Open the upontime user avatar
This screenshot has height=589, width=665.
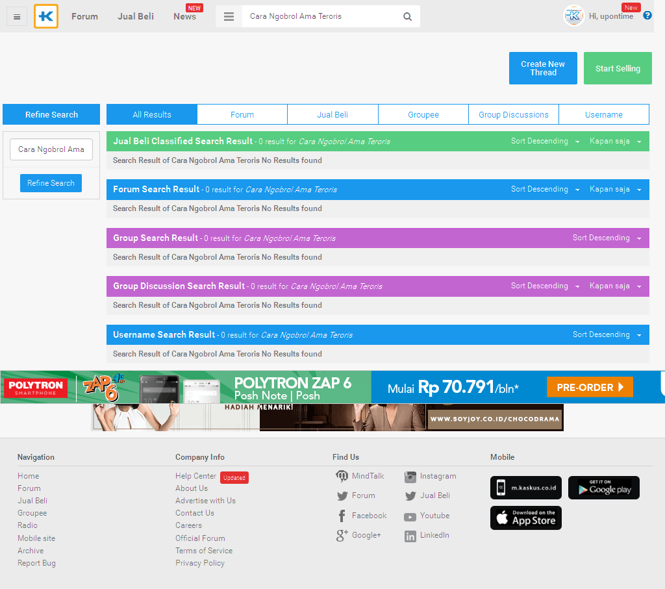pyautogui.click(x=573, y=16)
